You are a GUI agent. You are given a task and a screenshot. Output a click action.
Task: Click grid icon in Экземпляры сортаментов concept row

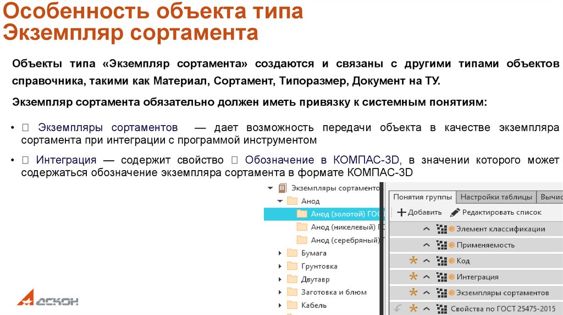[441, 293]
